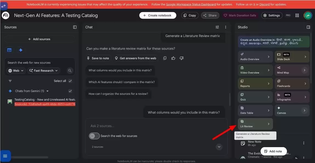315x163 pixels.
Task: Open Infographic beta tile
Action: 292,97
